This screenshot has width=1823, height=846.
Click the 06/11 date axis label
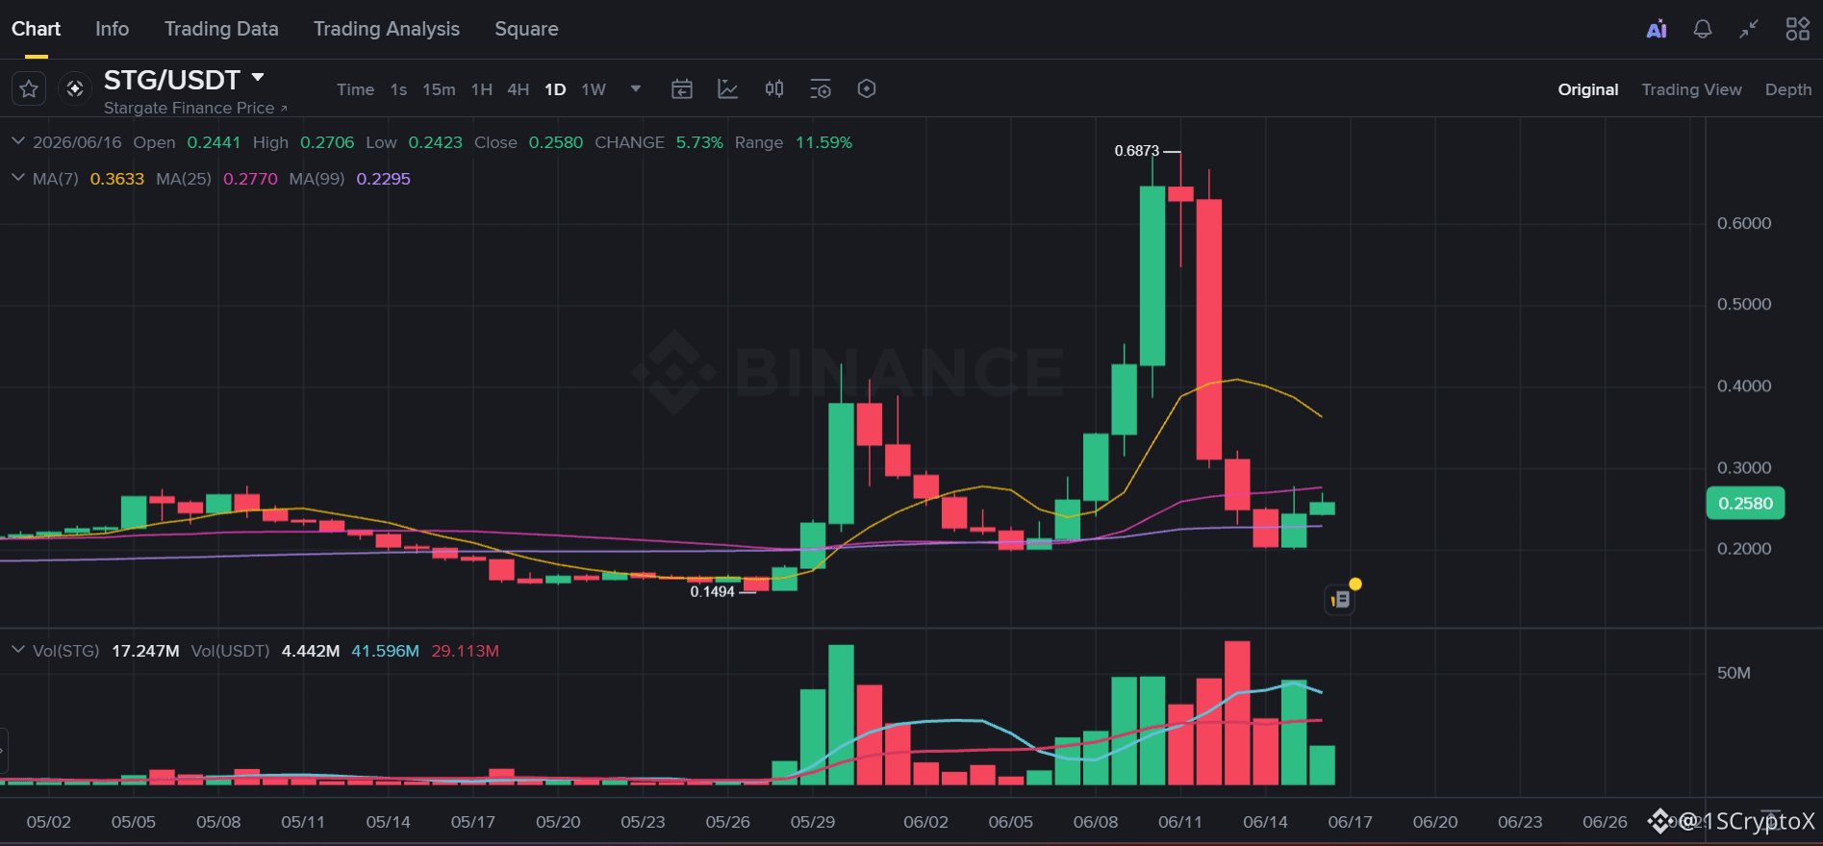tap(1180, 822)
